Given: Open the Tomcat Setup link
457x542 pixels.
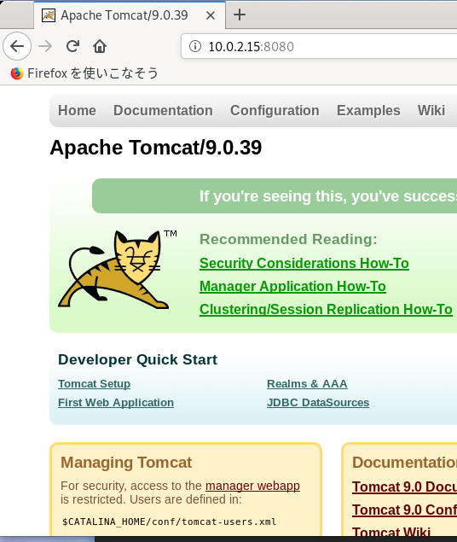Looking at the screenshot, I should point(95,384).
